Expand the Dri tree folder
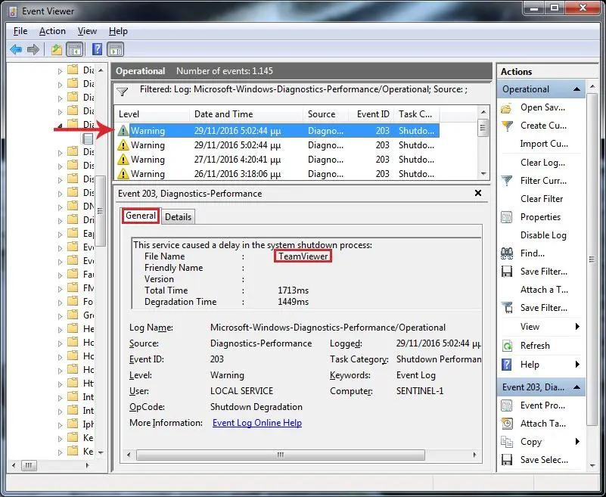This screenshot has width=606, height=497. 60,221
